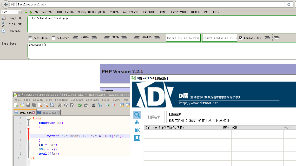Viewport: 296px width, 166px height.
Task: Open Notepad++ Search menu
Action: (x=38, y=100)
